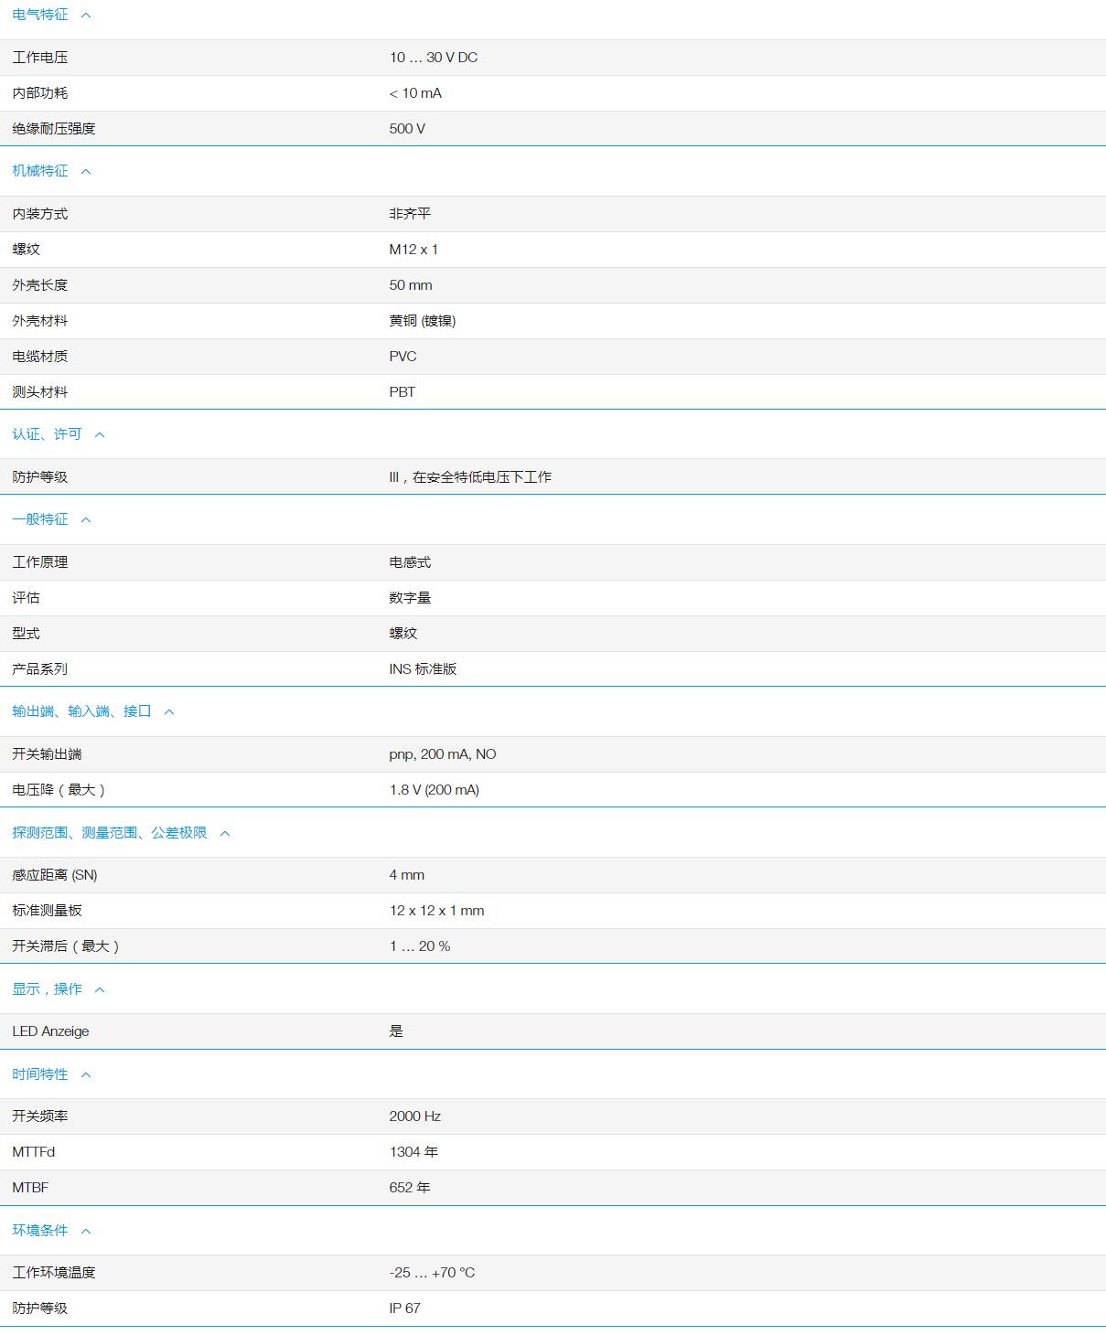
Task: Click the 工作电压 value 10 … 30 V DC
Action: (433, 58)
